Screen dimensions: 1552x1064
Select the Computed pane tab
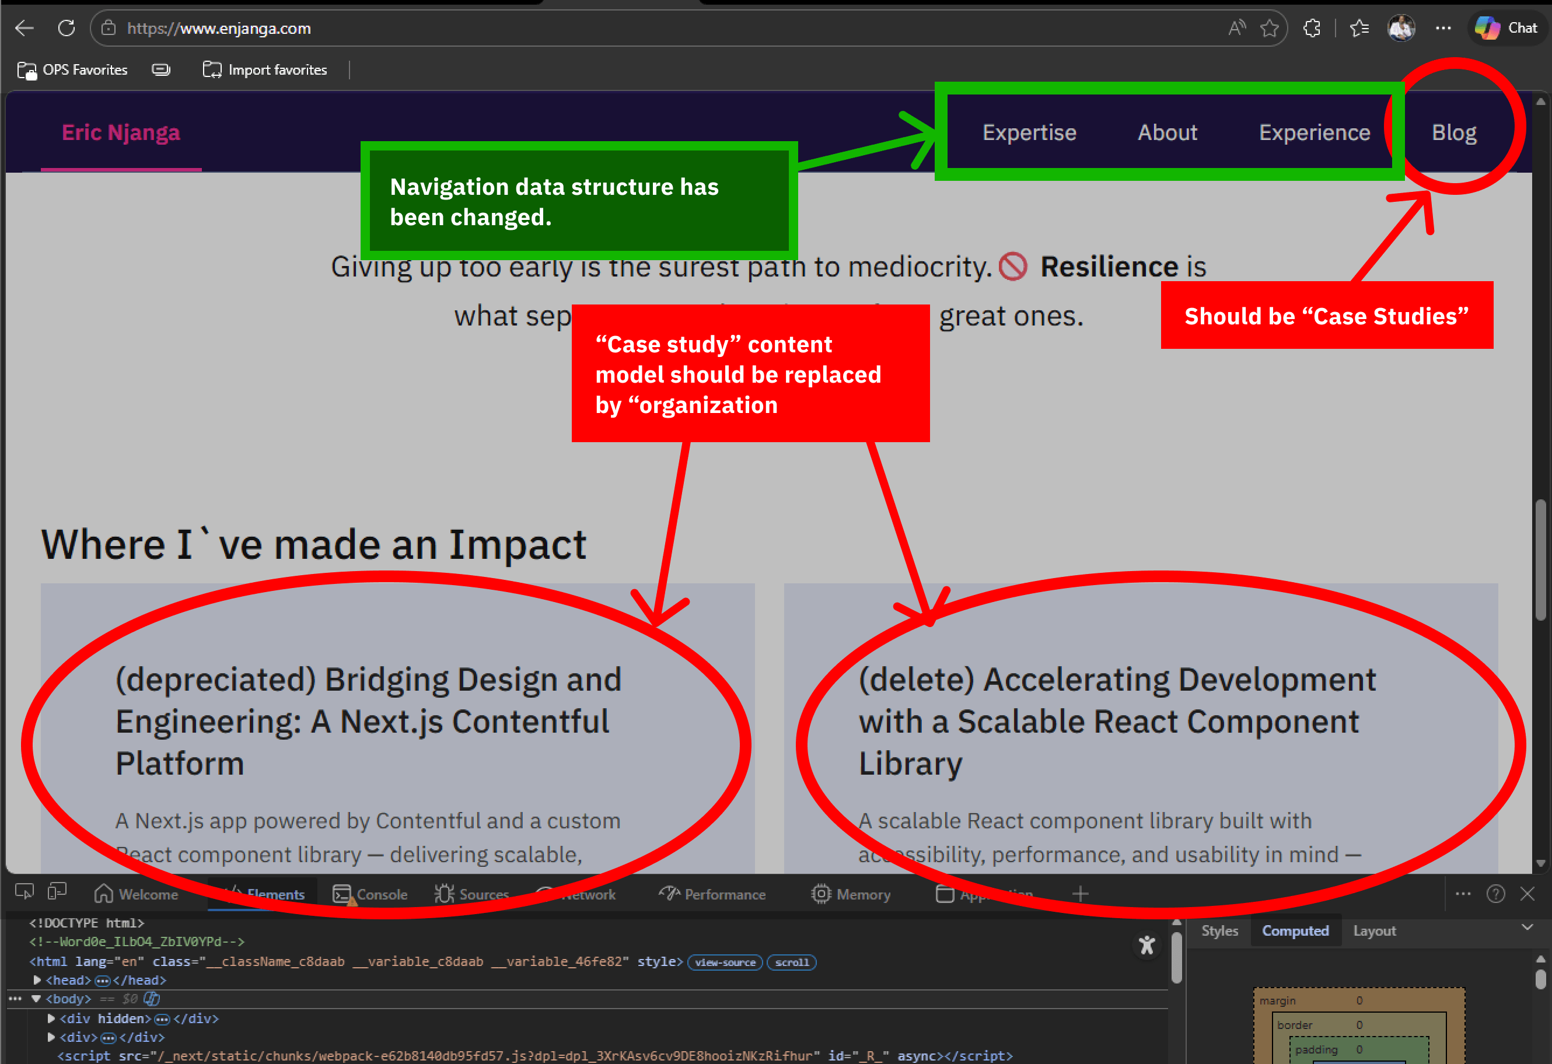(1295, 930)
